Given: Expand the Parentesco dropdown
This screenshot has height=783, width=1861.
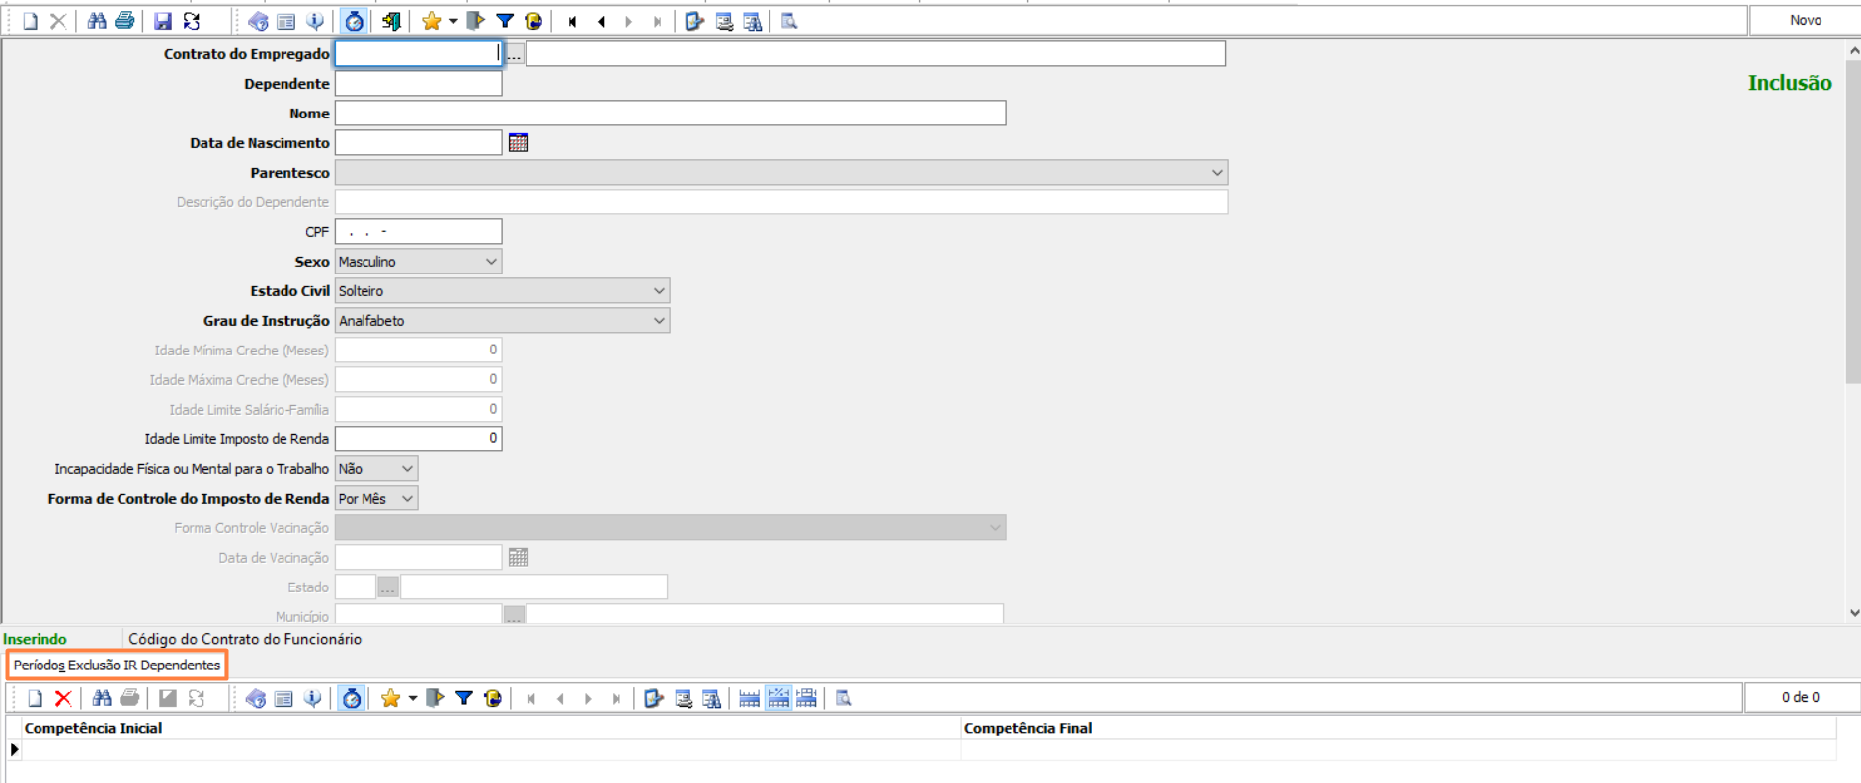Looking at the screenshot, I should tap(1216, 173).
